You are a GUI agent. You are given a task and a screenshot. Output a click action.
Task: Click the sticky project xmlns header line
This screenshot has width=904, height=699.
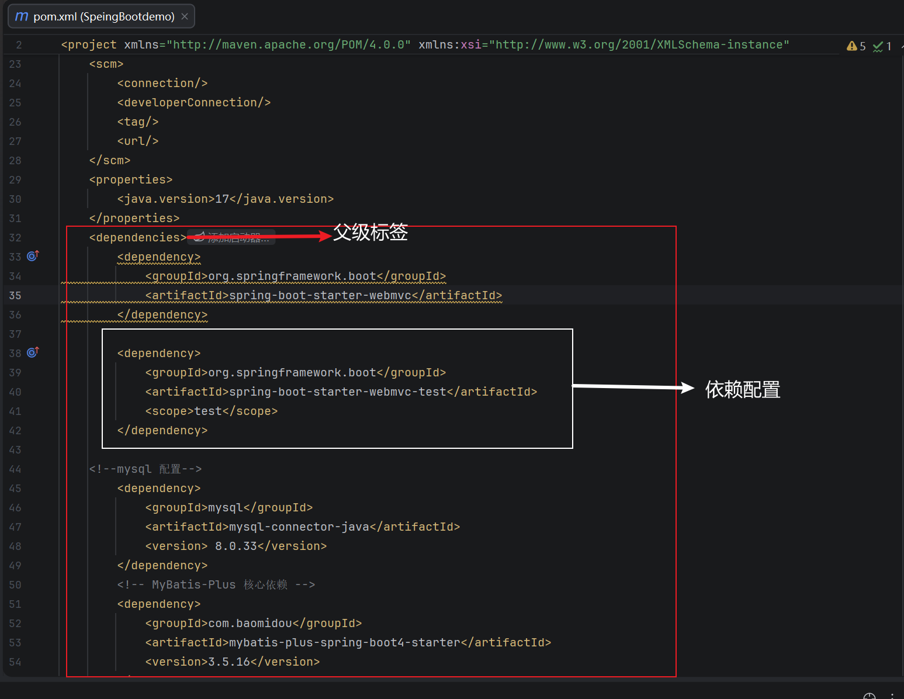[x=425, y=45]
